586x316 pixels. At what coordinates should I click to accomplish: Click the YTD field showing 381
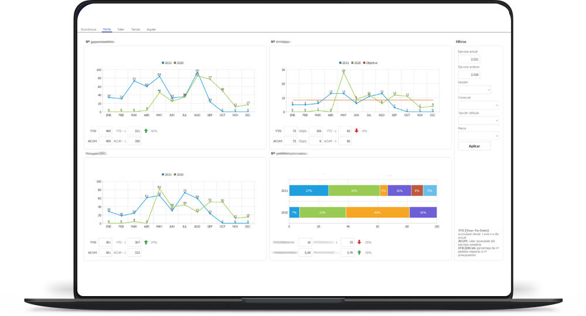pyautogui.click(x=105, y=242)
